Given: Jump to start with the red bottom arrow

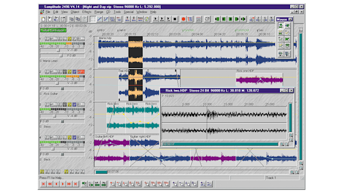Looking at the screenshot, I should [43, 184].
